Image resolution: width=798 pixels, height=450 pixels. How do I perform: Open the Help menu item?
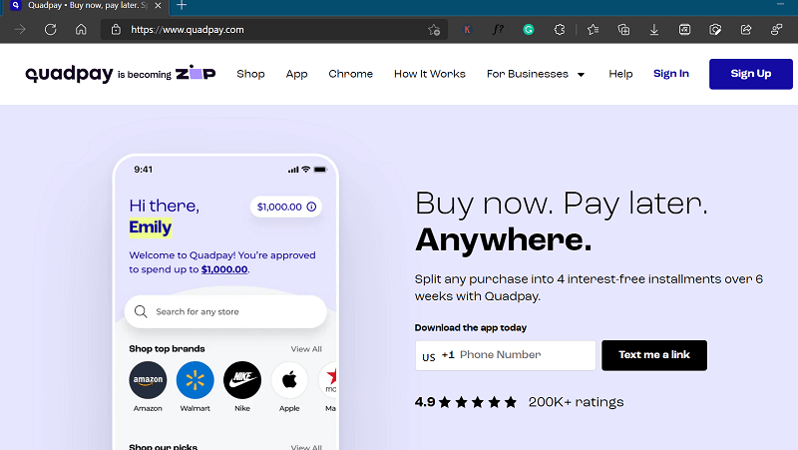click(620, 74)
